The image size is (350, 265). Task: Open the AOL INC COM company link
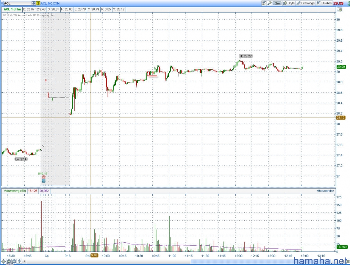(50, 3)
